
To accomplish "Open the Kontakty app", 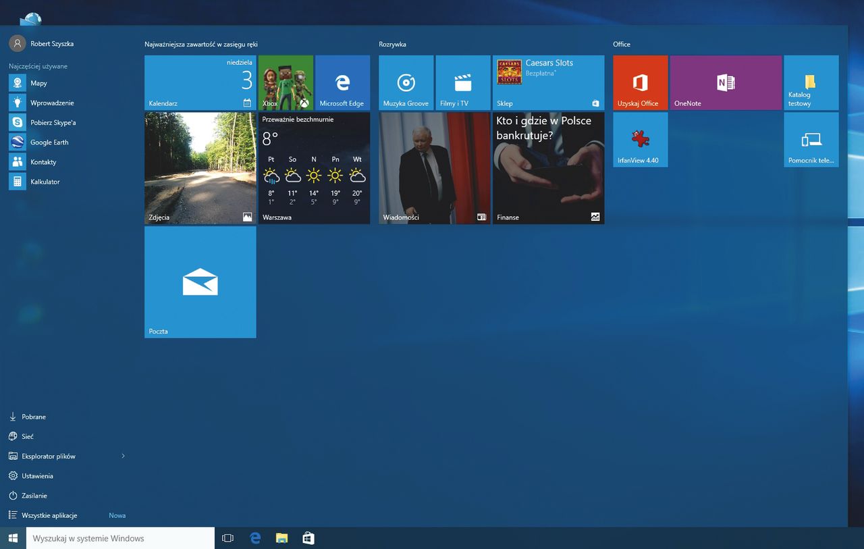I will point(67,162).
